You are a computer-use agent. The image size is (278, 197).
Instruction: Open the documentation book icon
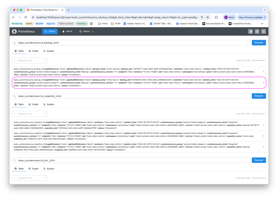[x=264, y=31]
